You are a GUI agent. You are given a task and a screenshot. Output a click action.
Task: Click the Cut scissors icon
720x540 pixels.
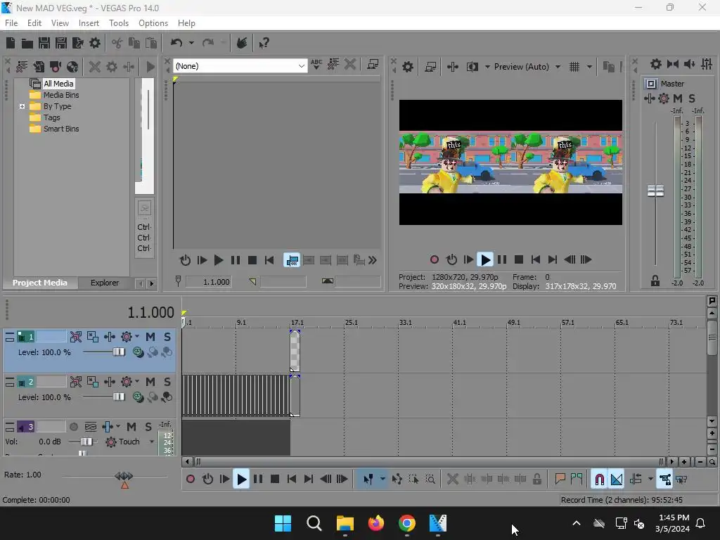pyautogui.click(x=117, y=43)
